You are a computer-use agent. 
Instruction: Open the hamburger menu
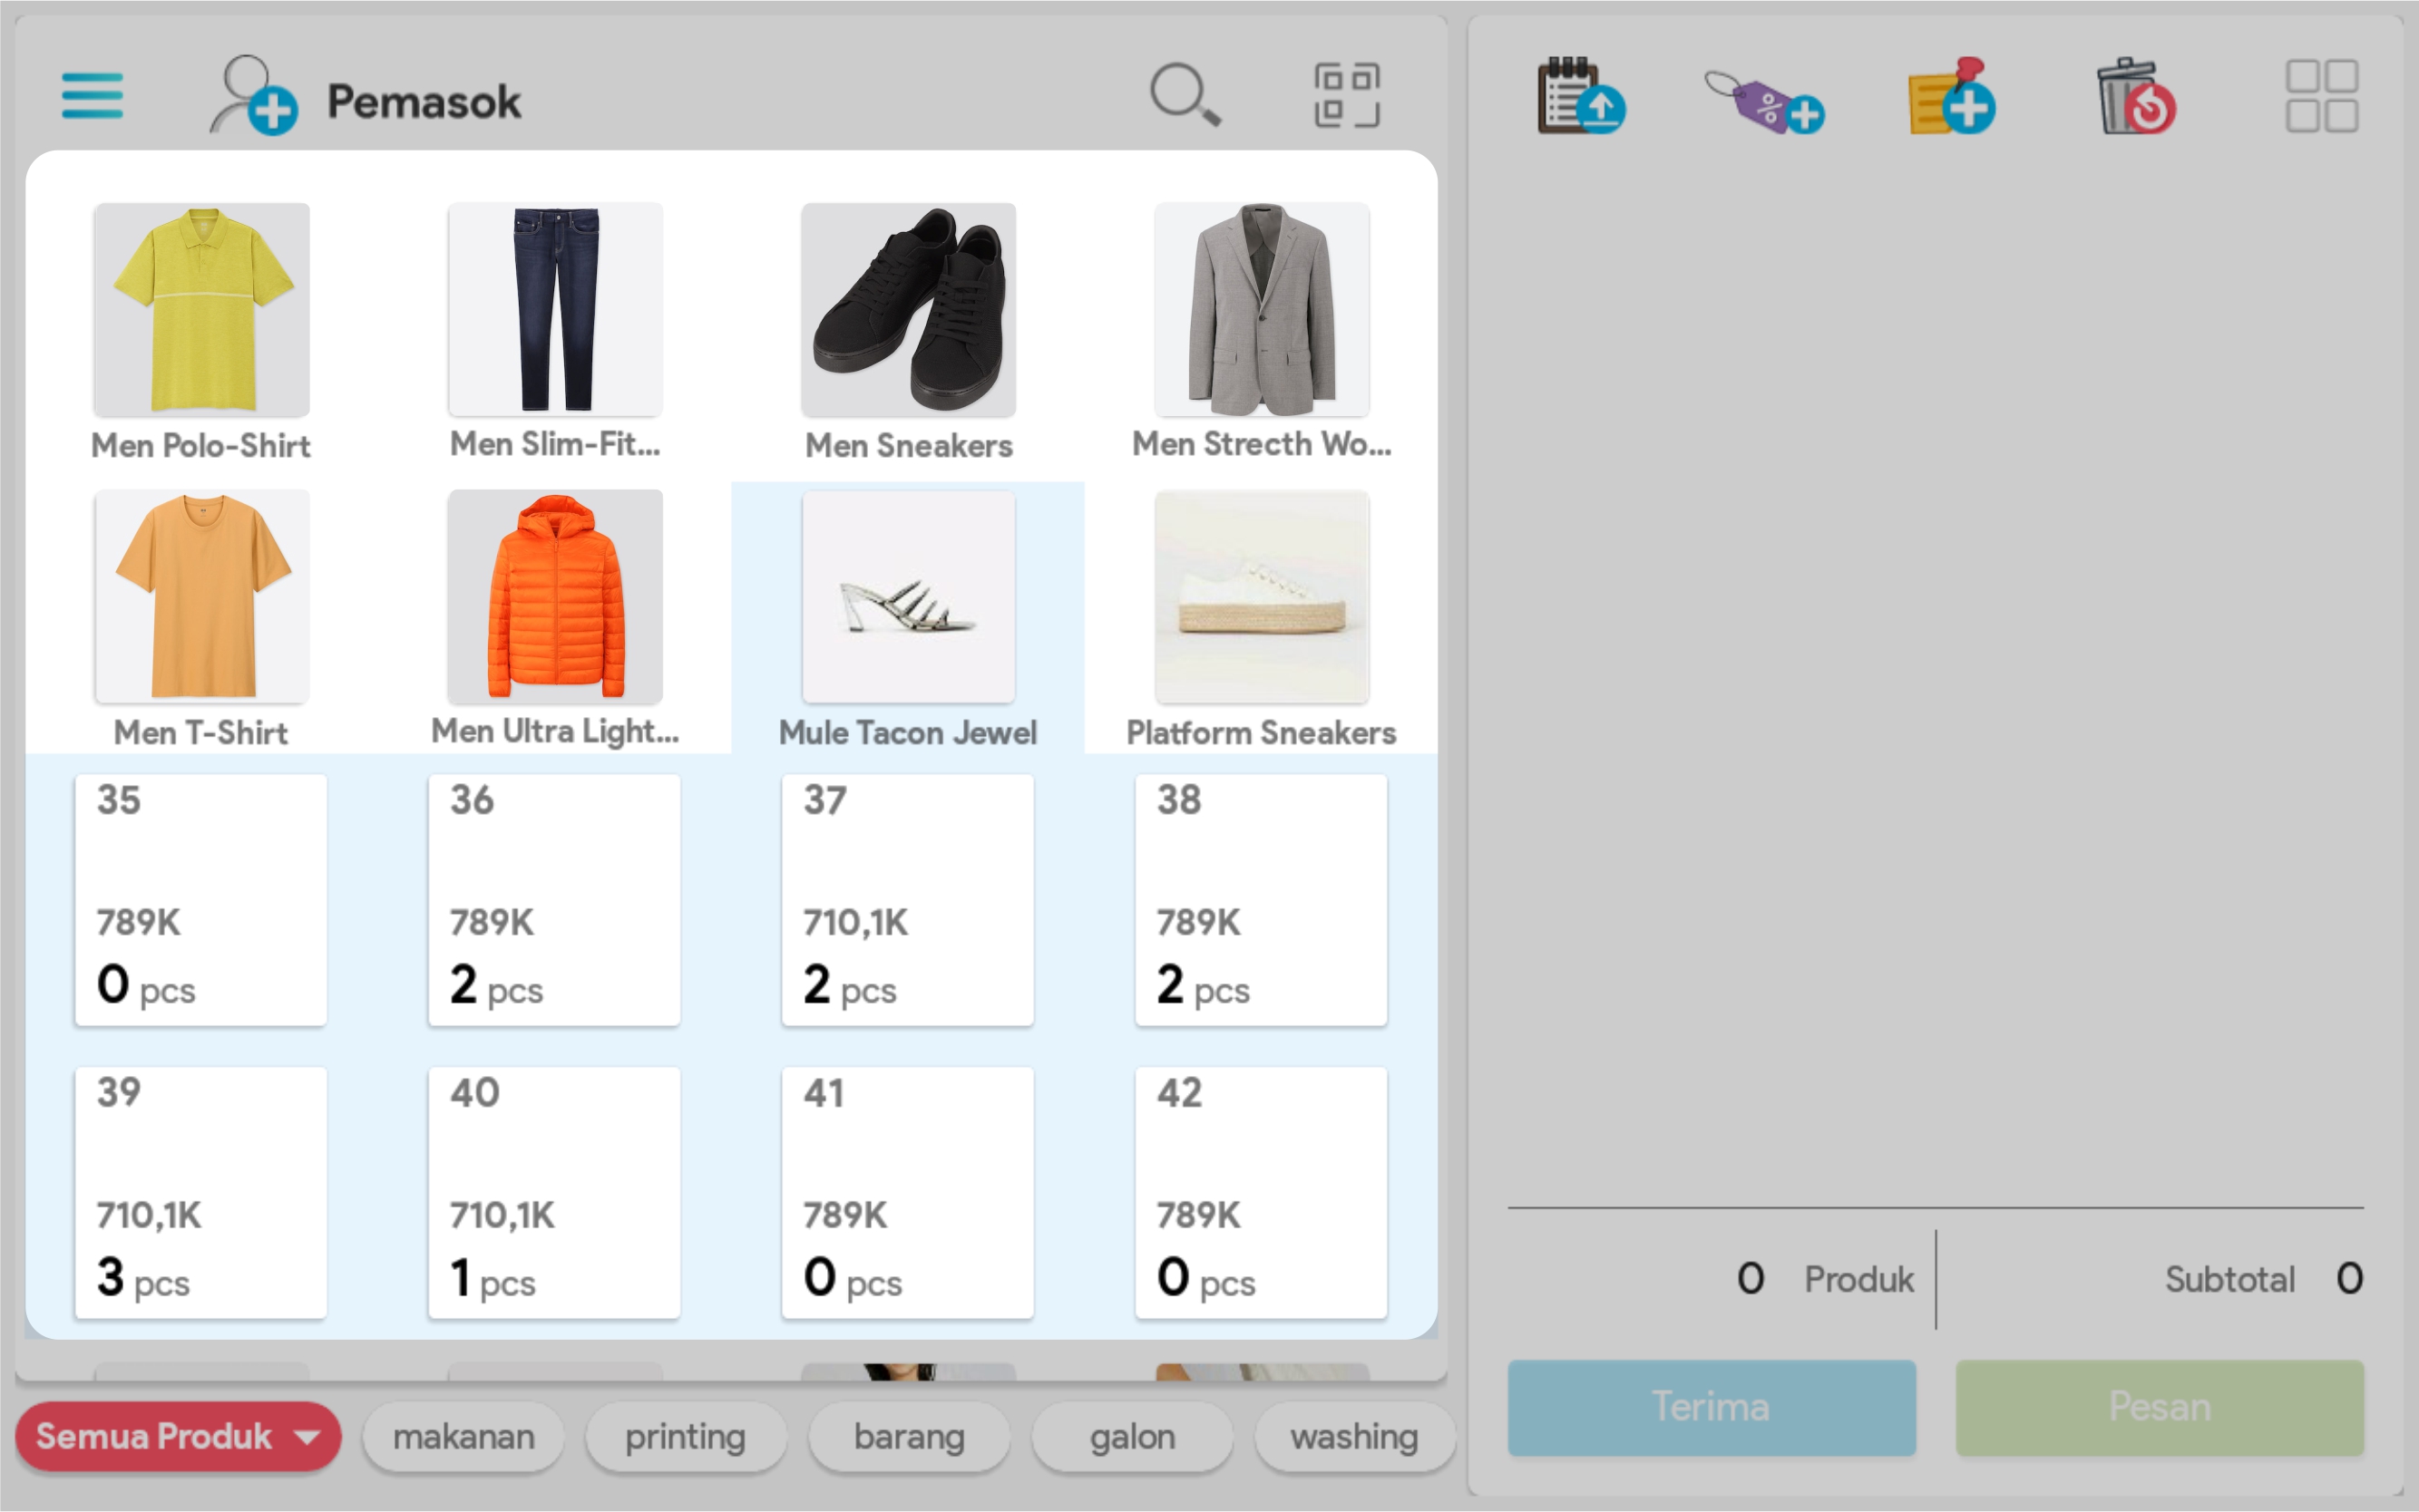pos(92,96)
